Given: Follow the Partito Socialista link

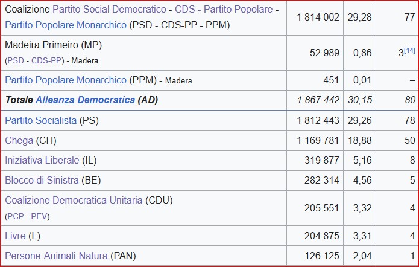Looking at the screenshot, I should (41, 120).
